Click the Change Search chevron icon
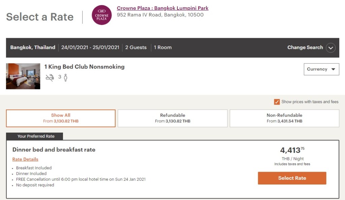The image size is (345, 200). [331, 48]
